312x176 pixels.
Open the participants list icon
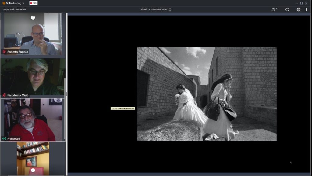tap(273, 9)
